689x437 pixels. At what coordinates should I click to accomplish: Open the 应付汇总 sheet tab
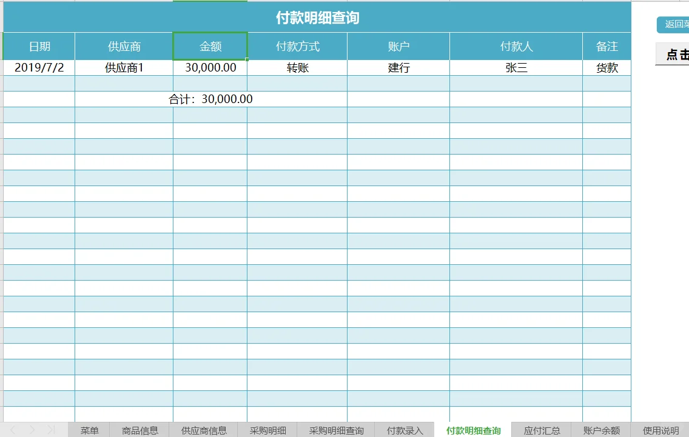click(542, 430)
